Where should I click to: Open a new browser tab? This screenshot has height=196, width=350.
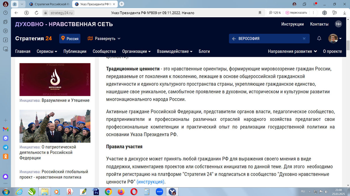coord(122,4)
